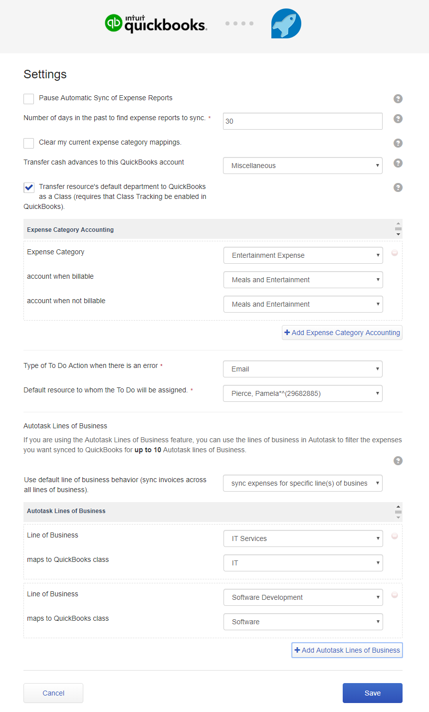The width and height of the screenshot is (429, 712).
Task: Check Clear my current expense category mappings
Action: [29, 143]
